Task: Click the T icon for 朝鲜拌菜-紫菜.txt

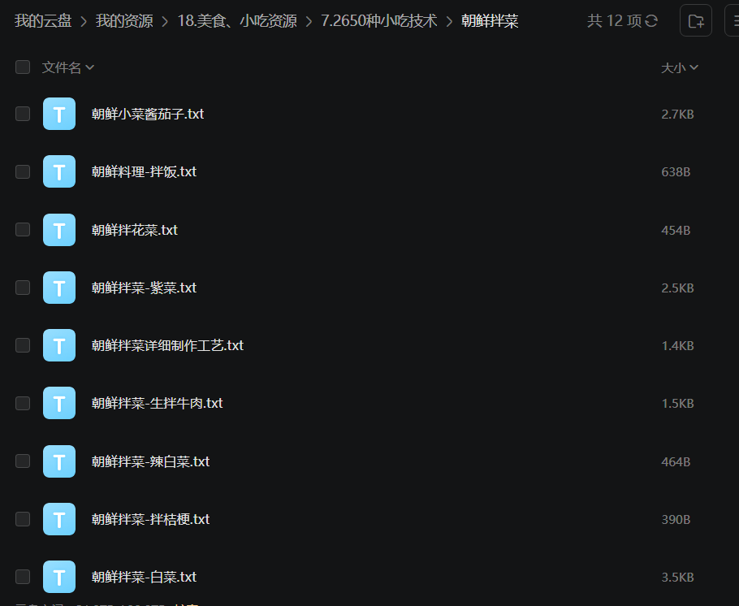Action: point(59,288)
